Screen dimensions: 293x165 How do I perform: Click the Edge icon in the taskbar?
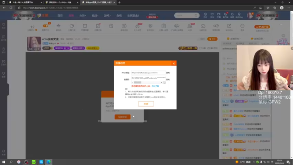(49, 162)
